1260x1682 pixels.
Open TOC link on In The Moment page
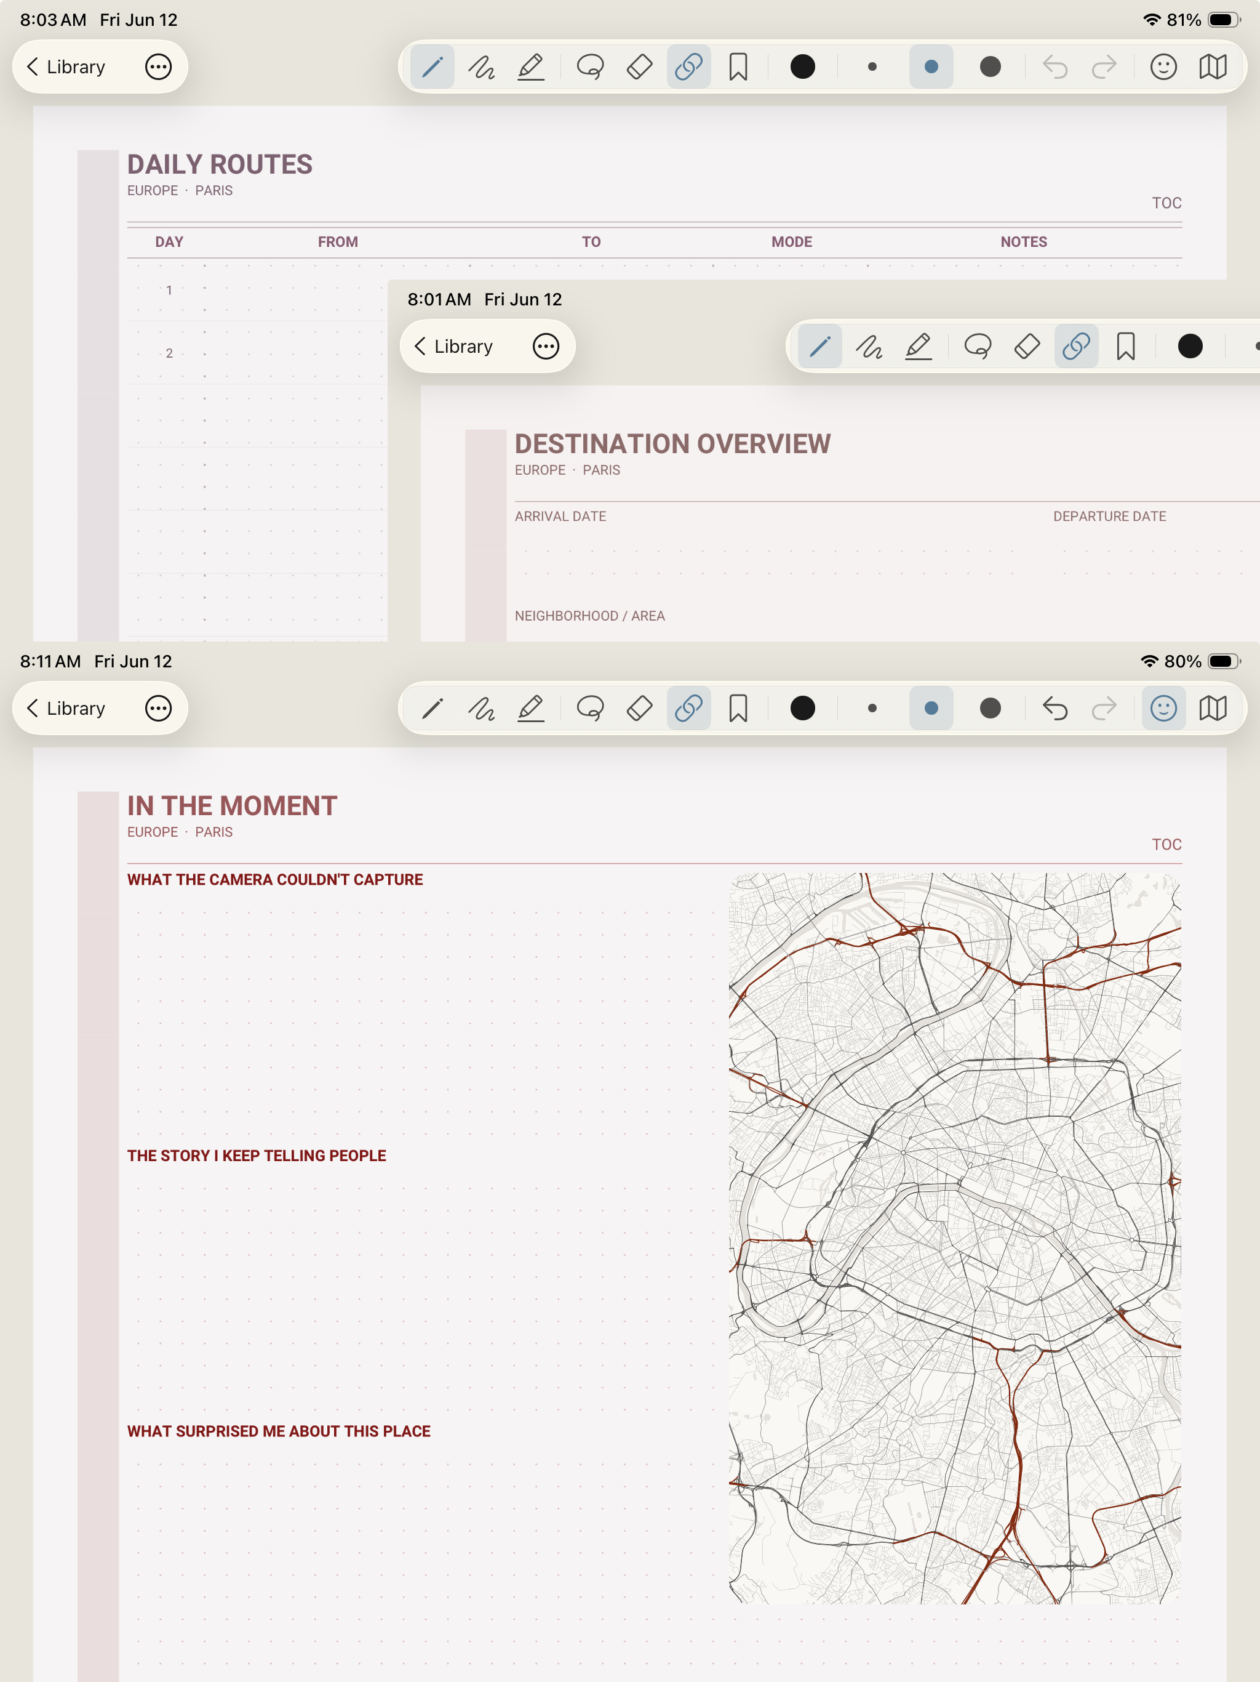[x=1166, y=845]
